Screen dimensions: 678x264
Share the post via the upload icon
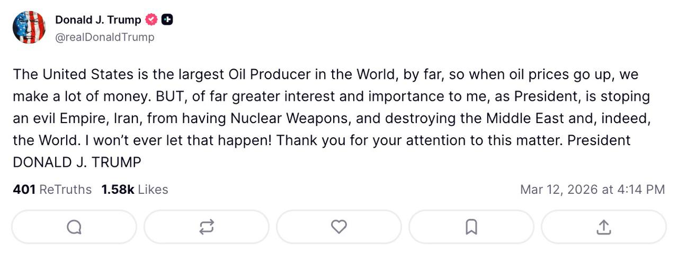click(603, 227)
